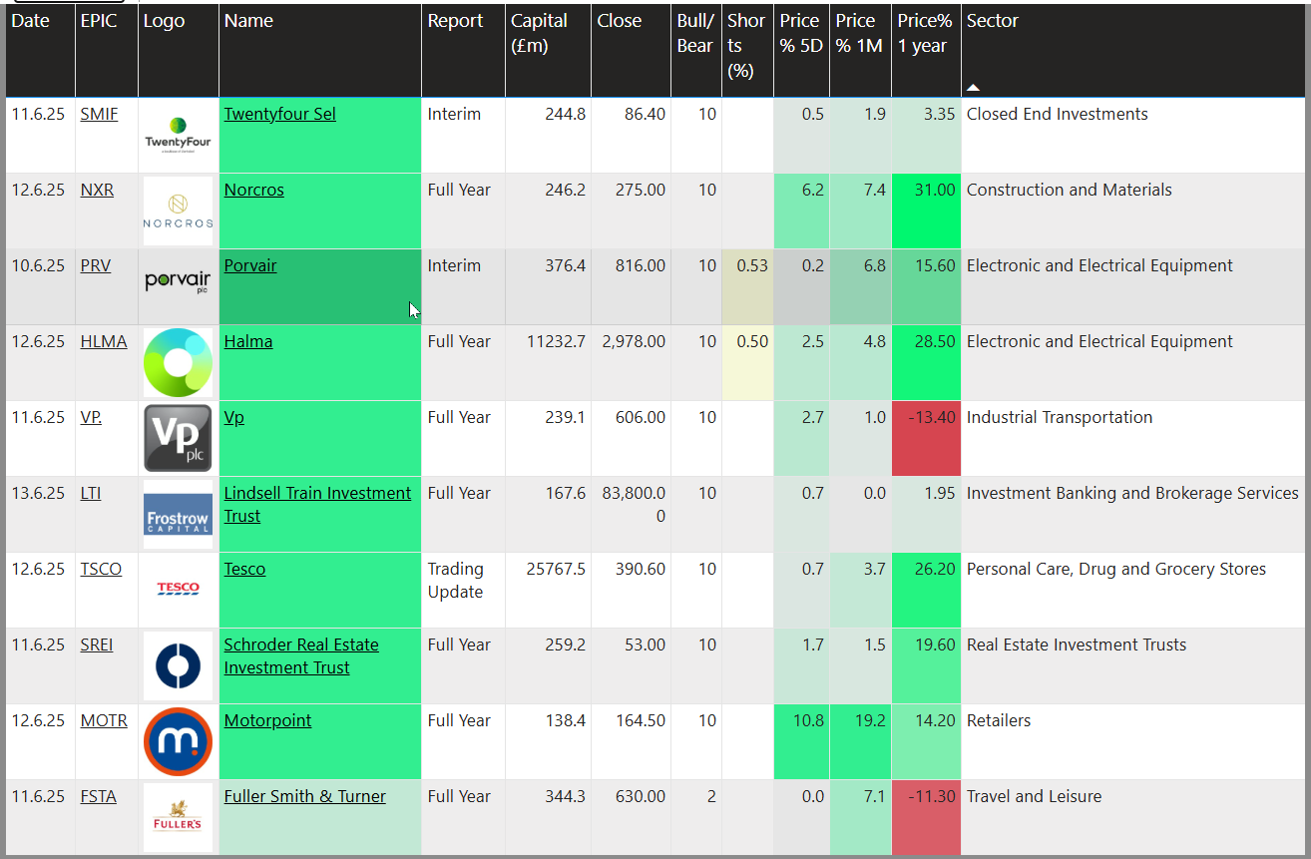Open the Norcros company link
Image resolution: width=1311 pixels, height=859 pixels.
(253, 190)
